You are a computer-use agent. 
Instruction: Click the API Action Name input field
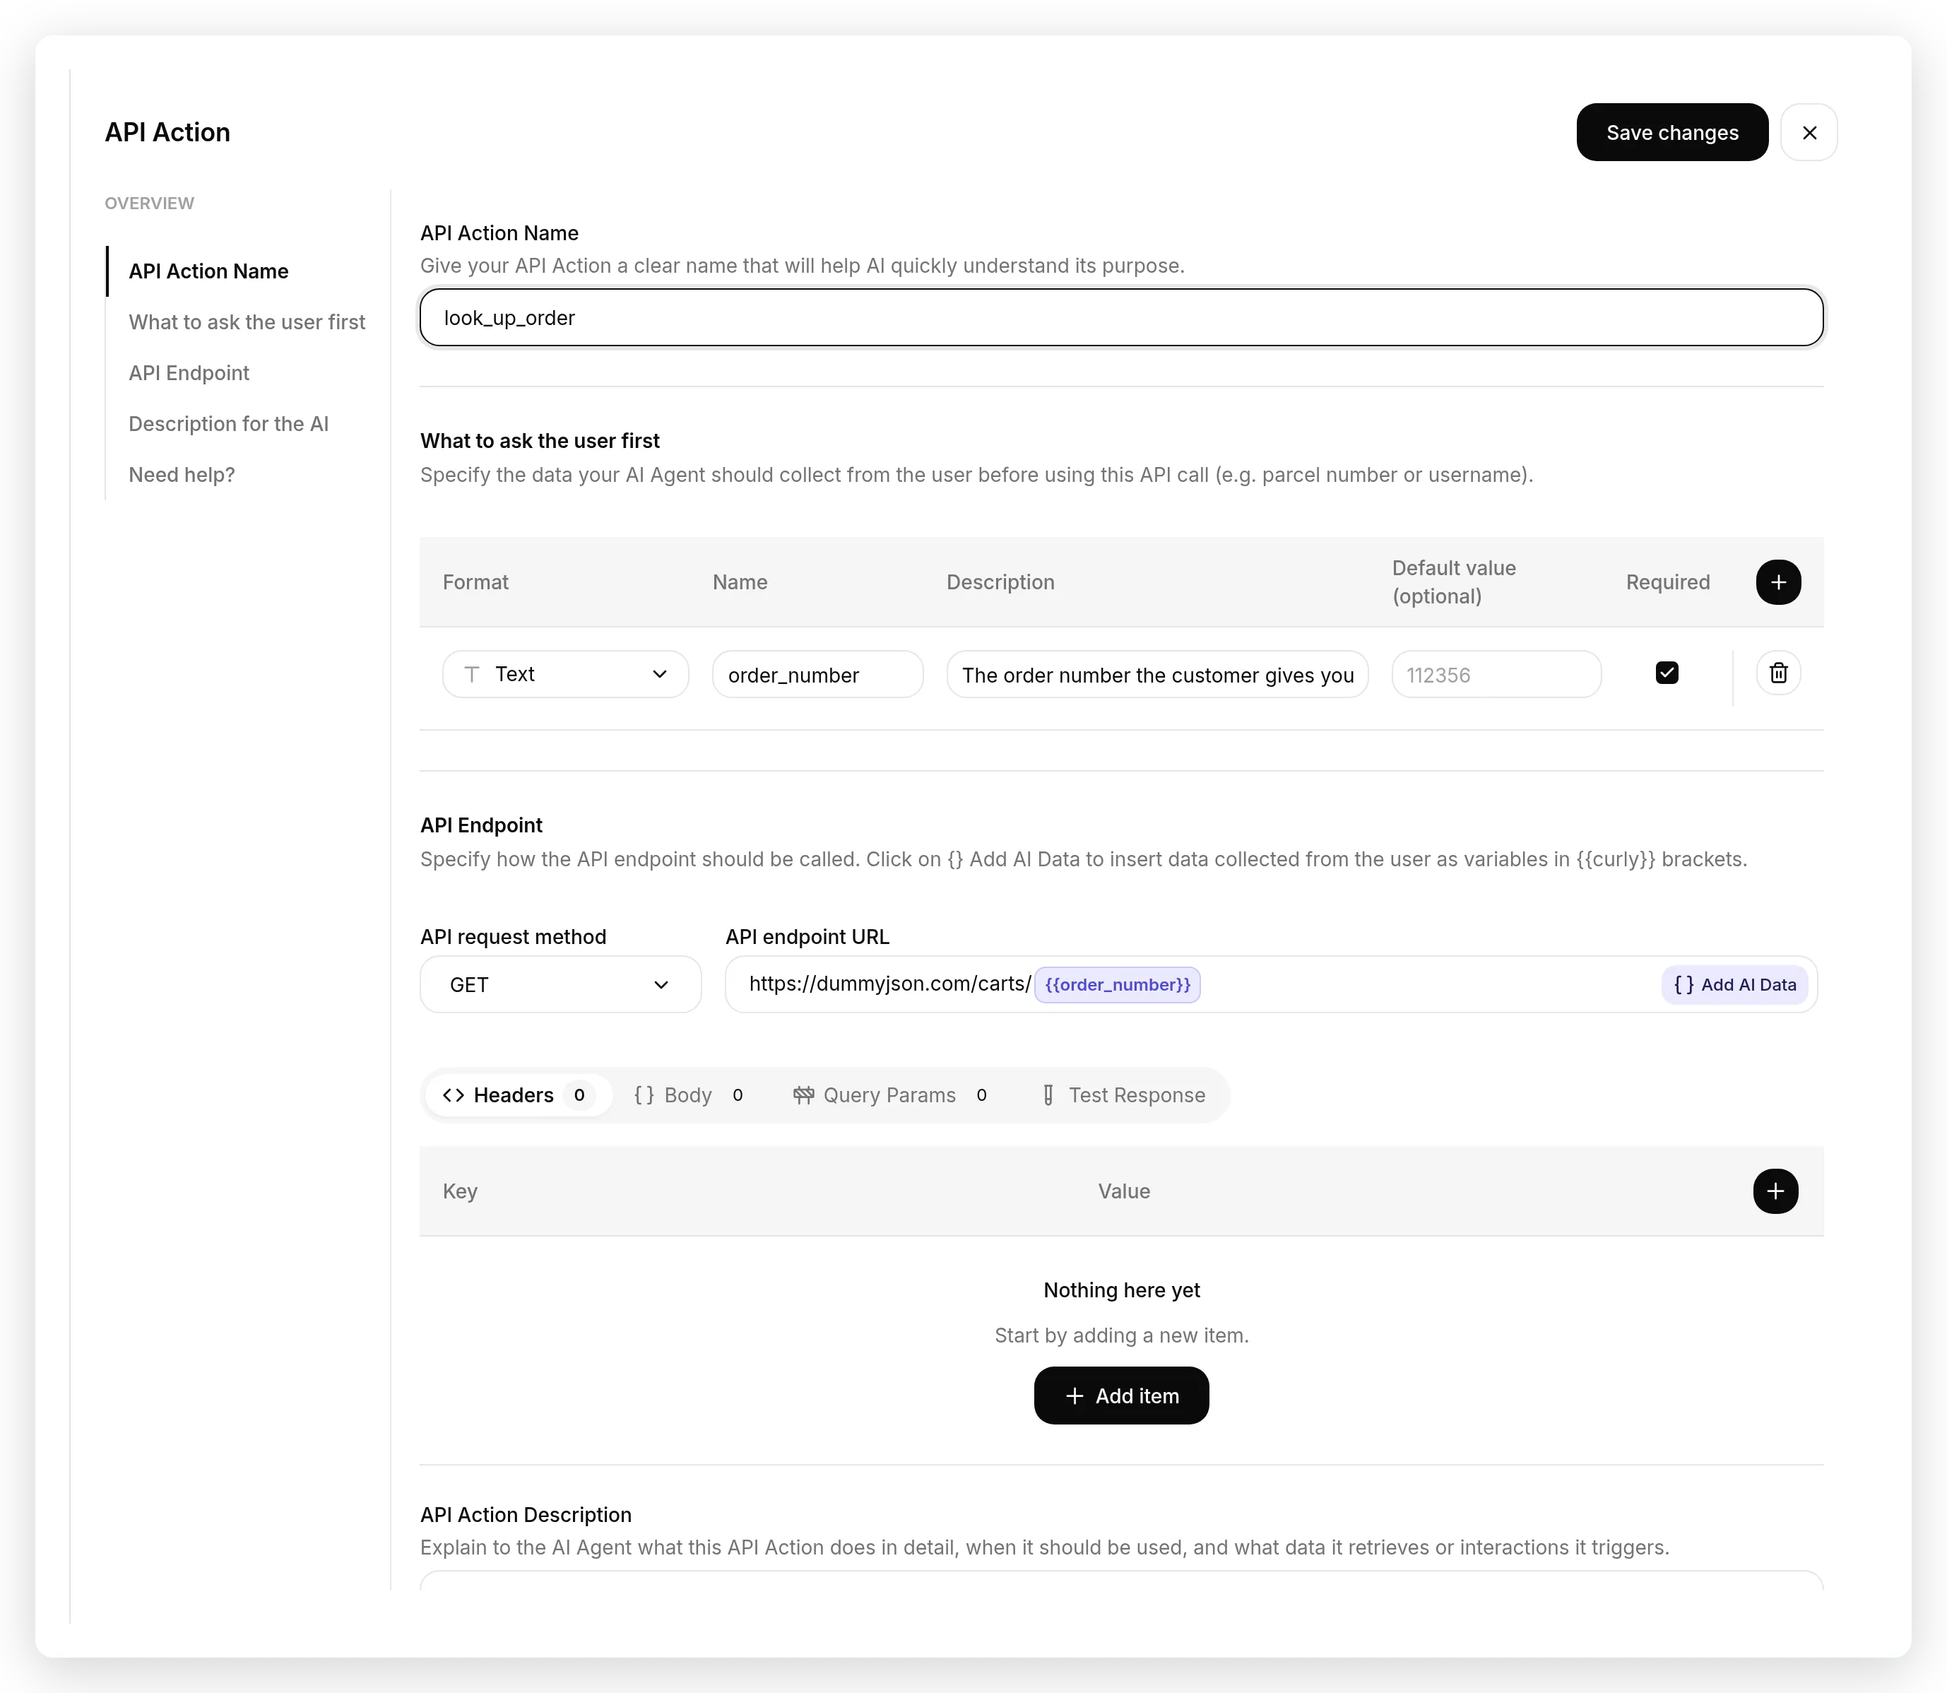click(x=1120, y=317)
